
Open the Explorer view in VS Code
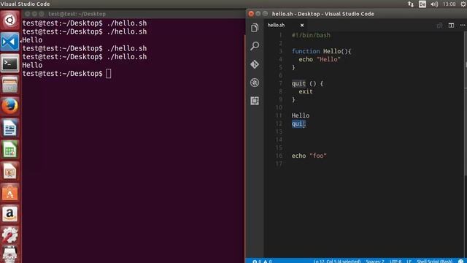(x=255, y=28)
